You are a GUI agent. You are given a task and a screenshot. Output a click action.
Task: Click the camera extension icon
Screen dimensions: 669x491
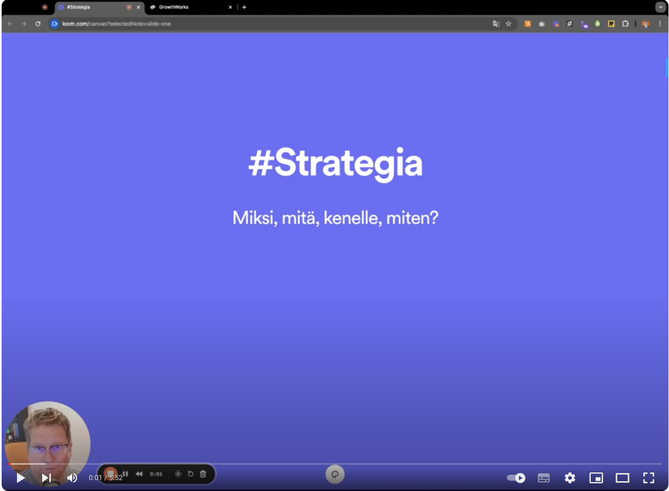[542, 24]
